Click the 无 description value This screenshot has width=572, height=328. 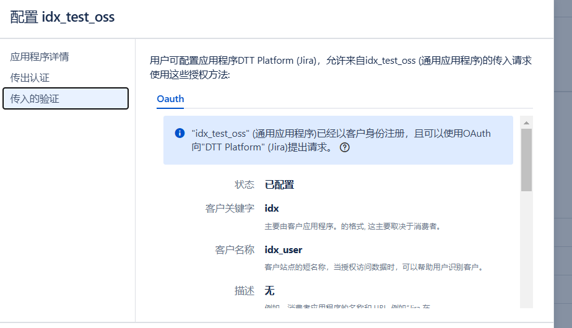click(x=269, y=291)
